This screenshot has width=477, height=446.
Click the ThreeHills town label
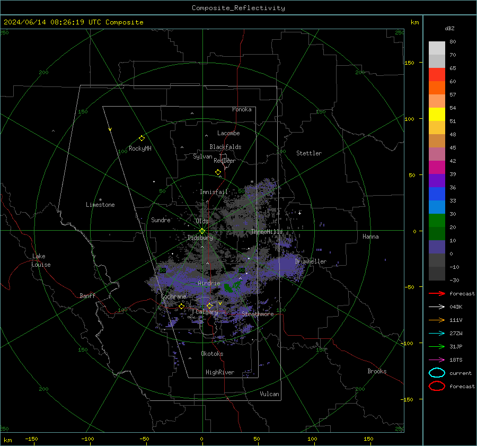[x=267, y=232]
